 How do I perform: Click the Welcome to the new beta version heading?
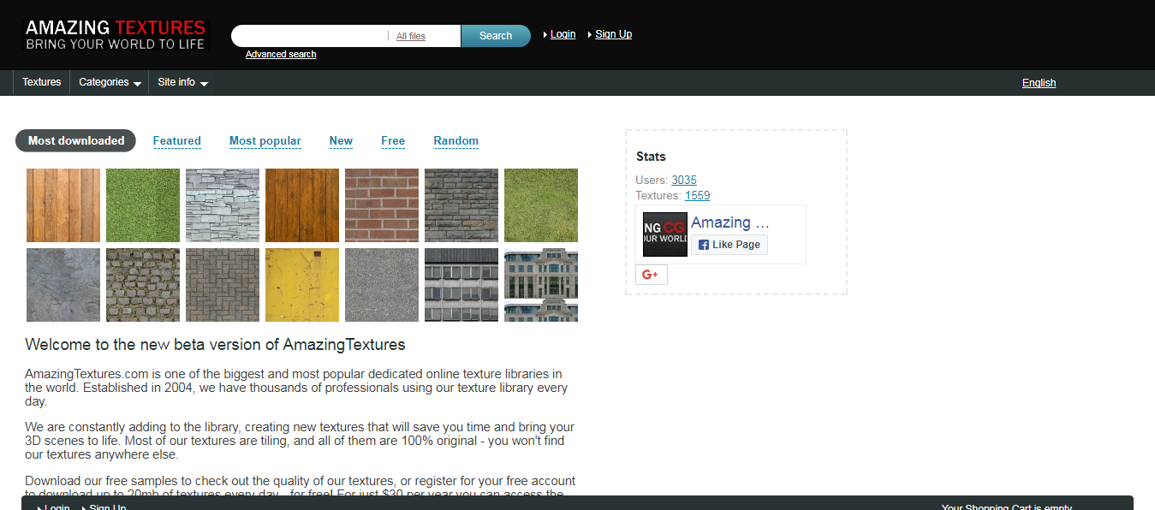tap(215, 345)
